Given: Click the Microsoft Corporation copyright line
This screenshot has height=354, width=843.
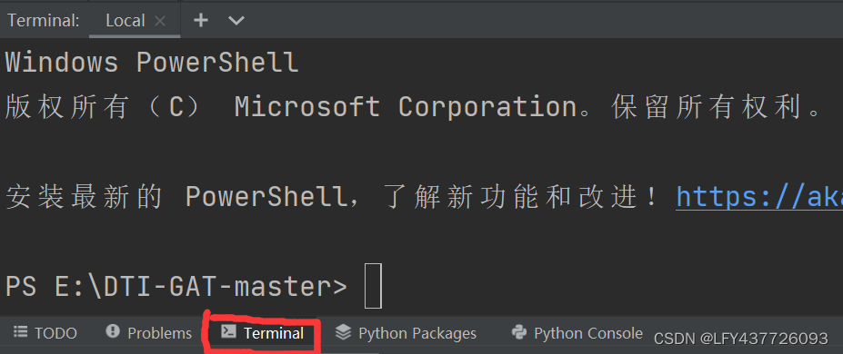Looking at the screenshot, I should [413, 107].
